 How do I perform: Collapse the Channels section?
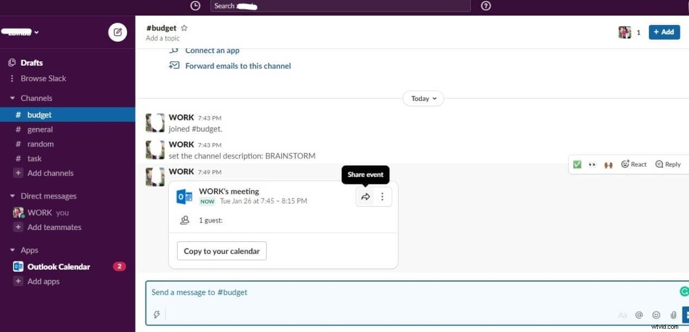tap(12, 98)
